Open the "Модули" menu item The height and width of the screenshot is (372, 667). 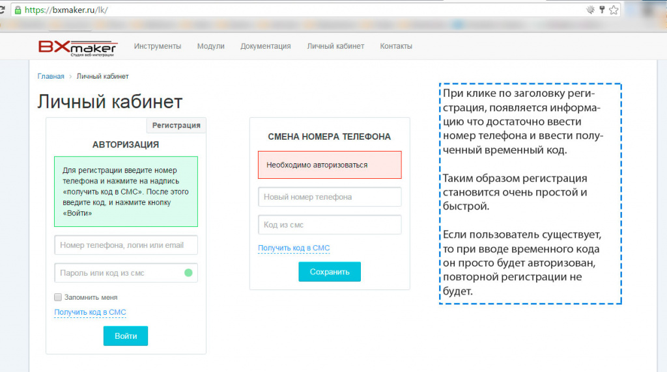[x=210, y=46]
